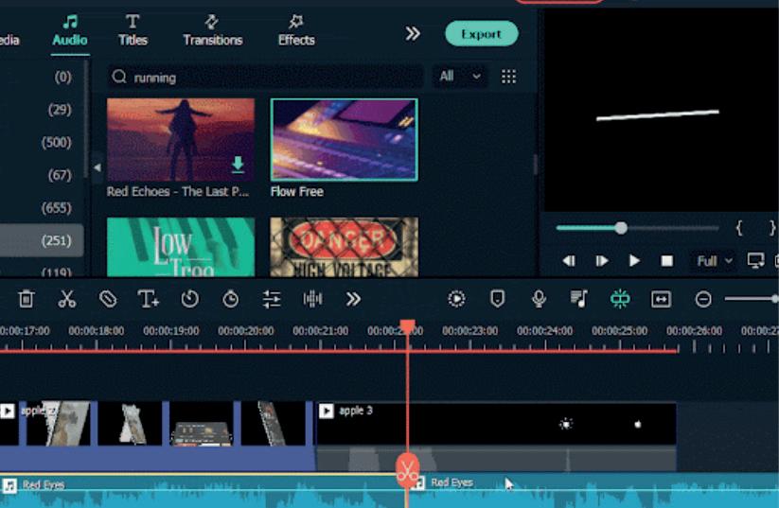Viewport: 779px width, 508px height.
Task: Select the category showing (67)
Action: pyautogui.click(x=59, y=175)
